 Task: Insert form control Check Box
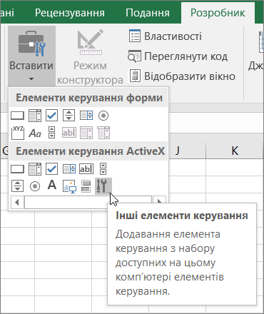click(52, 116)
